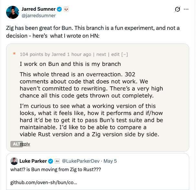Click the 'reply' link under the comment

click(25, 144)
